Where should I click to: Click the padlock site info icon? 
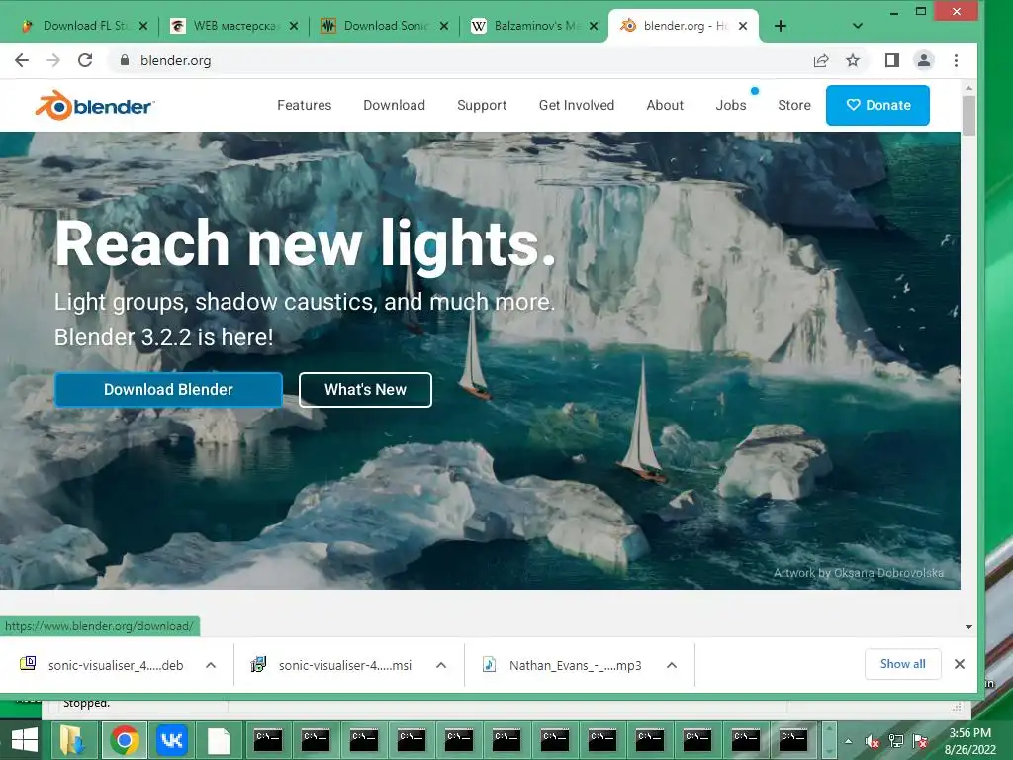coord(125,60)
